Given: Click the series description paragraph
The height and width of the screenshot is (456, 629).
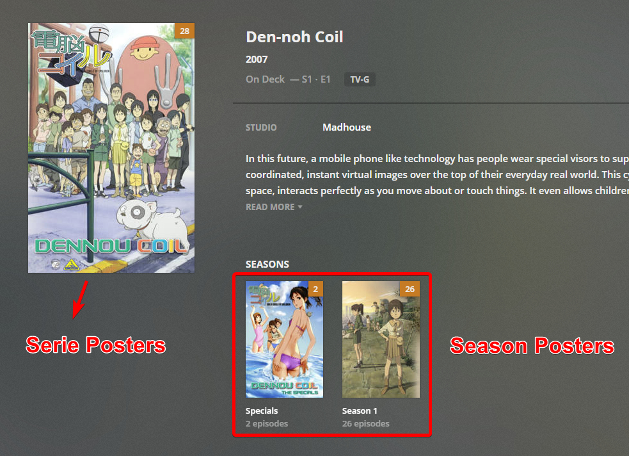Looking at the screenshot, I should [437, 175].
